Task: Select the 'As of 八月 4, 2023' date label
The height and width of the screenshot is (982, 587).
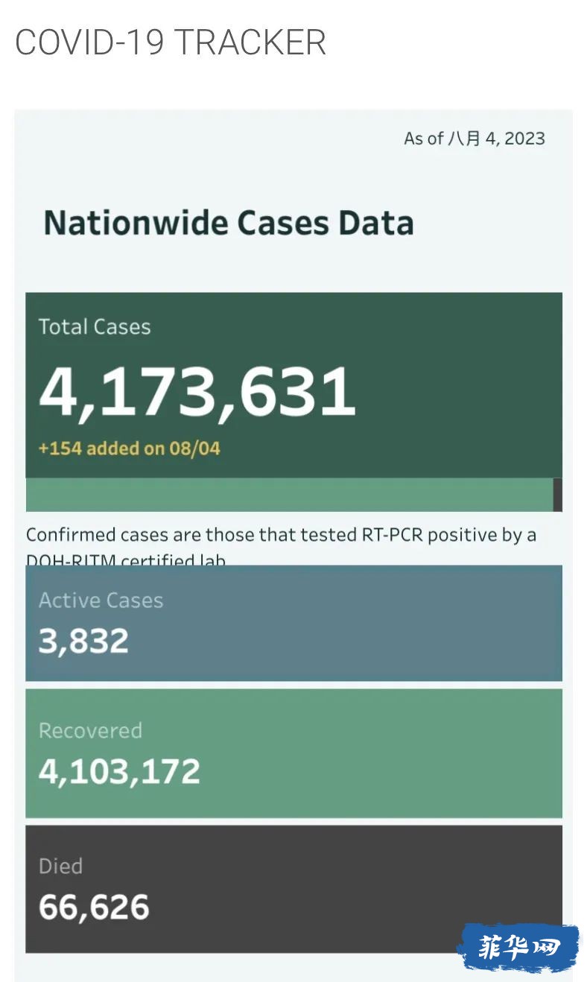Action: point(475,139)
